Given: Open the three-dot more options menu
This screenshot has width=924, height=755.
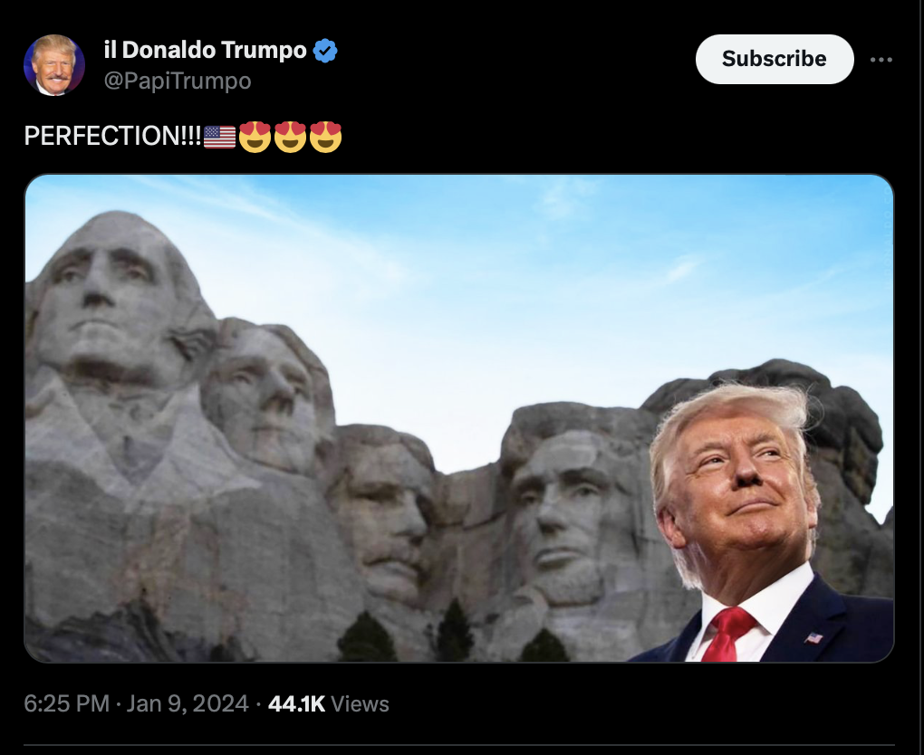Looking at the screenshot, I should [881, 60].
